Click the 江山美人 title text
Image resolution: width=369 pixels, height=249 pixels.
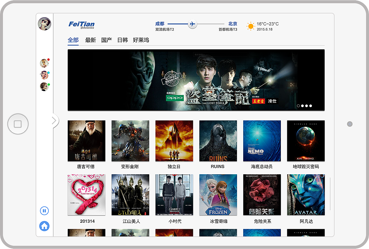coord(131,221)
